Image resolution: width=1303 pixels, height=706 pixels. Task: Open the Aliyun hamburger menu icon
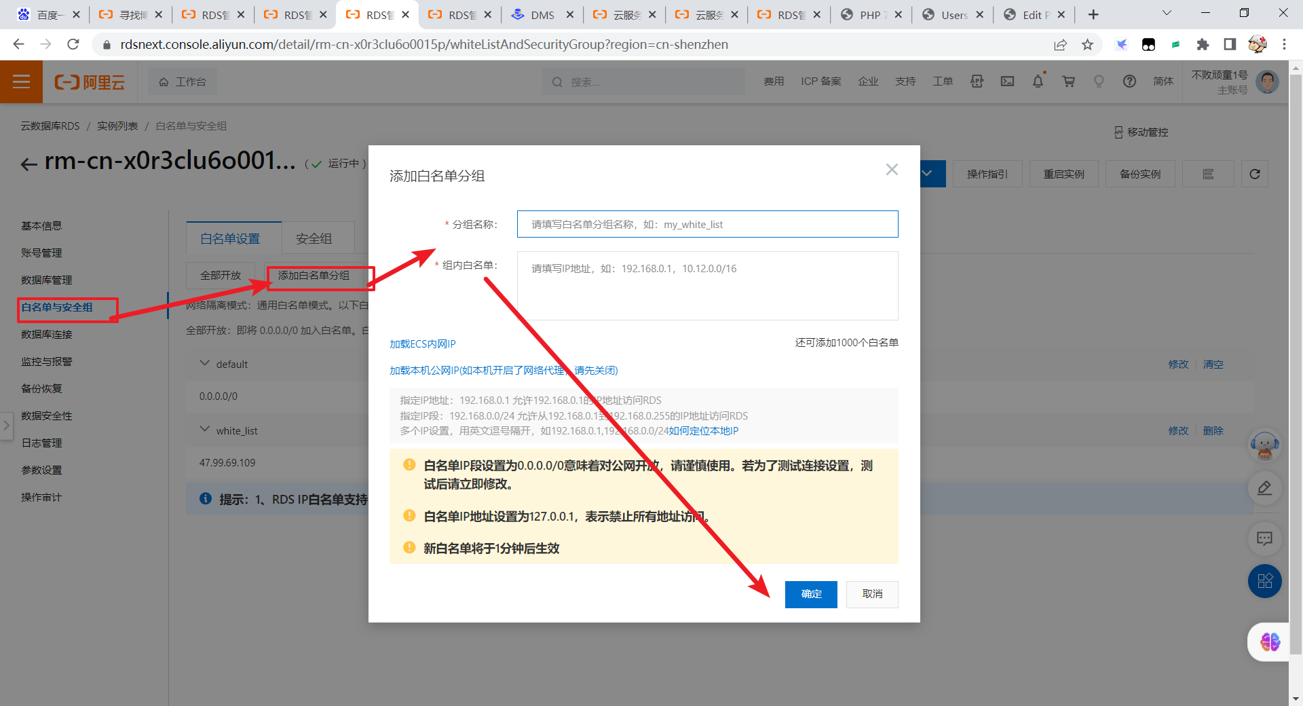pos(21,81)
